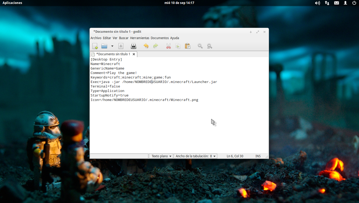
Task: Maximize the gedit window
Action: point(258,32)
